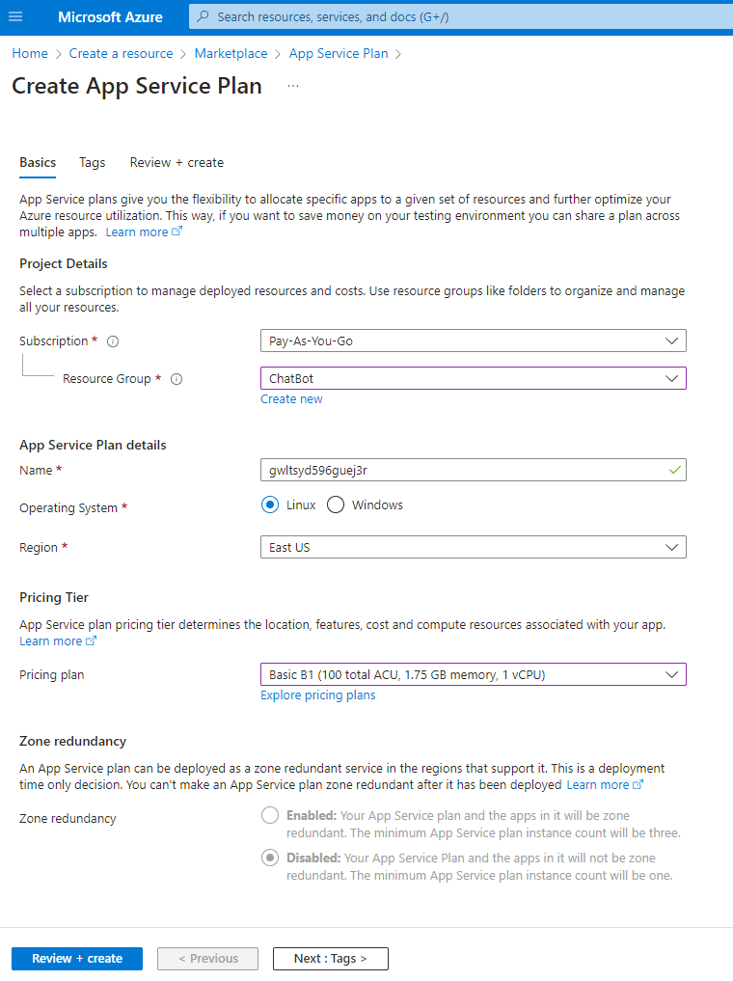
Task: Go to Marketplace breadcrumb
Action: (231, 54)
